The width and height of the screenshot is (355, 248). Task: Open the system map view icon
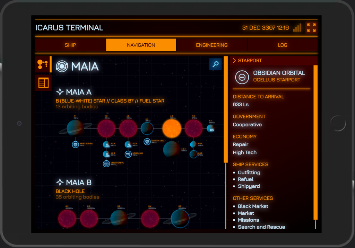43,64
